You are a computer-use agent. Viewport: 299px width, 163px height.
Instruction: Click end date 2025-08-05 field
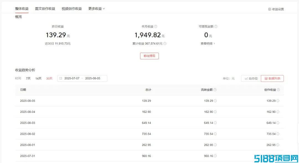(x=93, y=78)
